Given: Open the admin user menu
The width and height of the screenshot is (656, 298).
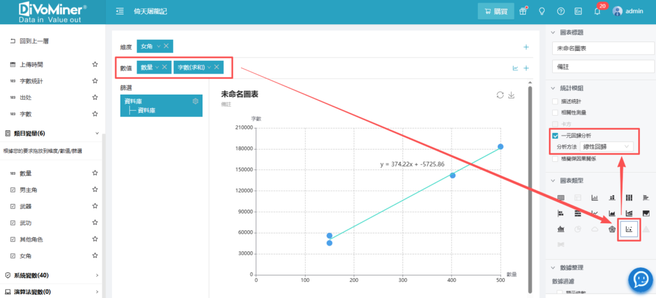Looking at the screenshot, I should point(627,11).
